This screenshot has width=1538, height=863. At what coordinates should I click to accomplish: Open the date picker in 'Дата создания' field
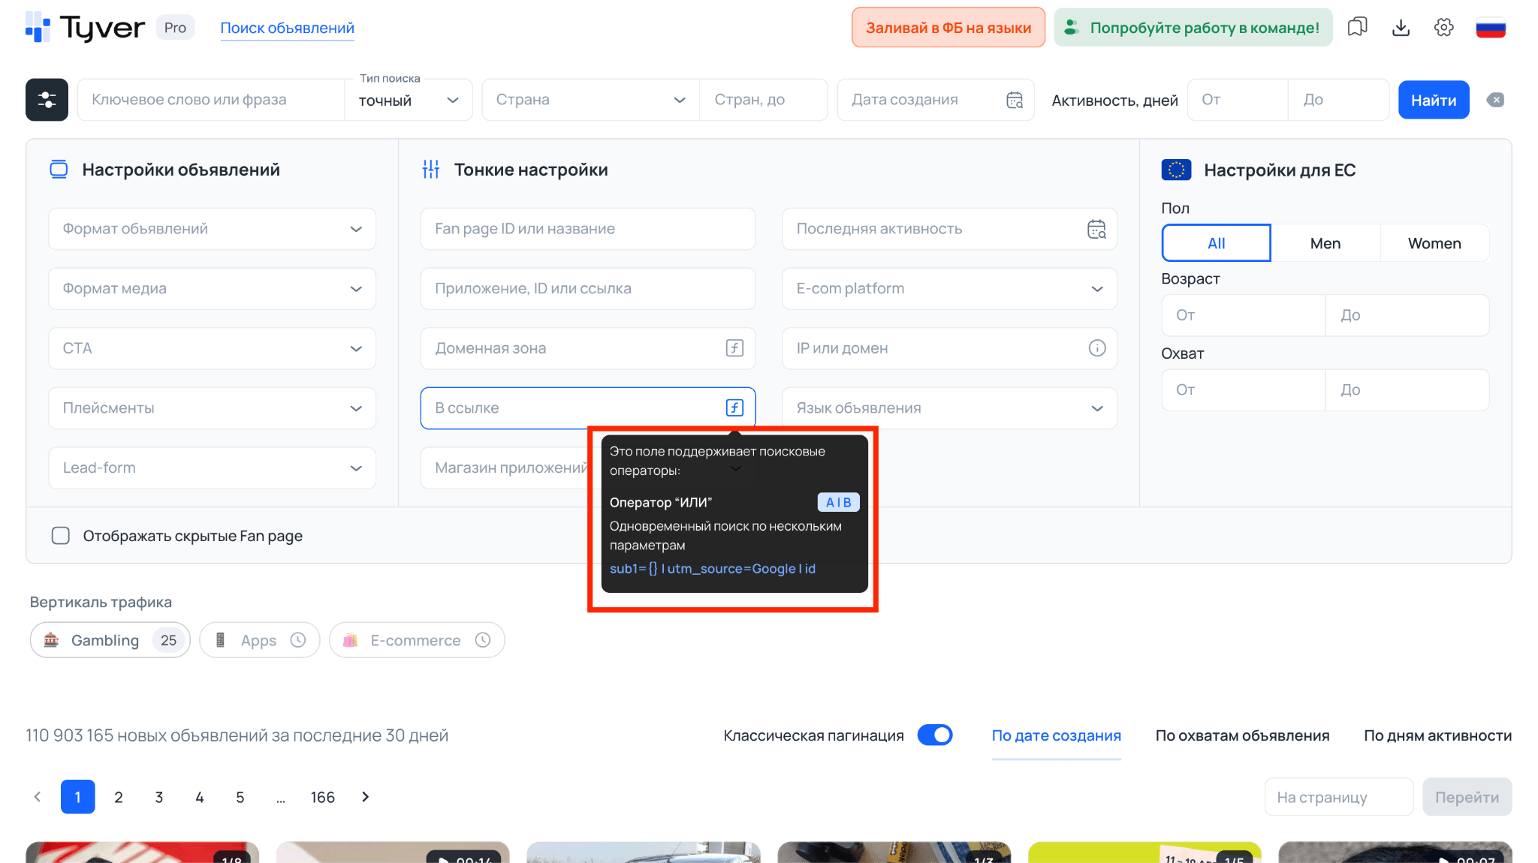click(x=1014, y=99)
